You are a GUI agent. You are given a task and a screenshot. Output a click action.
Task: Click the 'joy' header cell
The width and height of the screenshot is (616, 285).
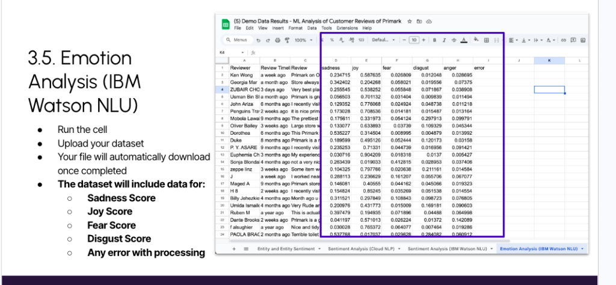point(366,67)
